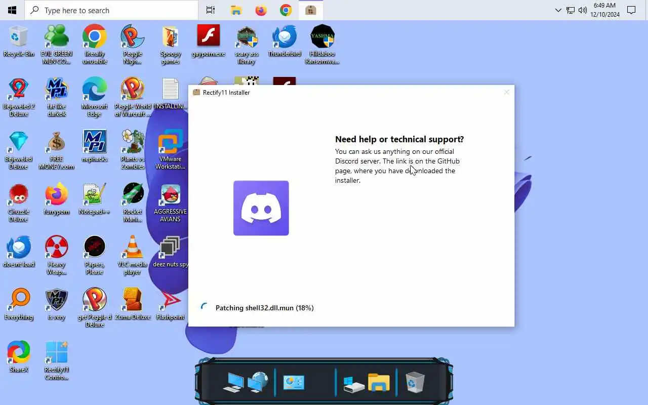Select the INSTALLIN text file icon
Screen dimensions: 648x405
pos(171,94)
